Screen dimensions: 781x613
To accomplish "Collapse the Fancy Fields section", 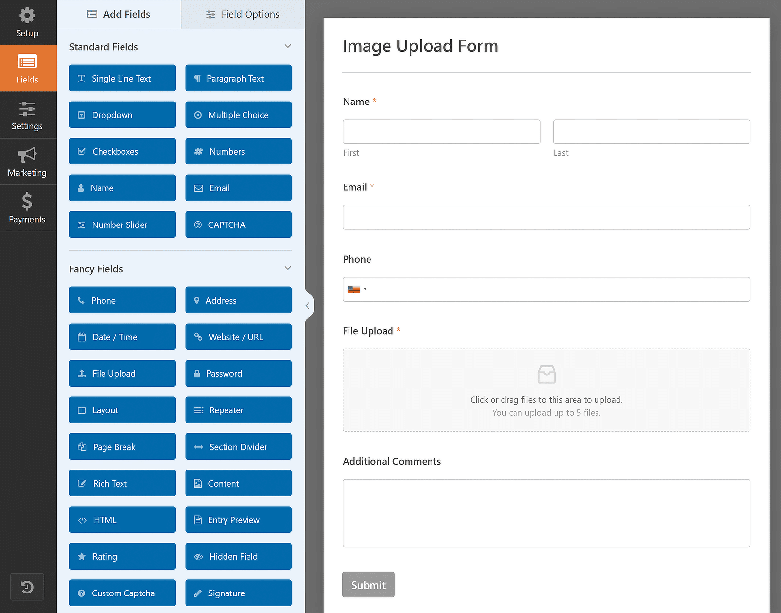I will tap(288, 268).
